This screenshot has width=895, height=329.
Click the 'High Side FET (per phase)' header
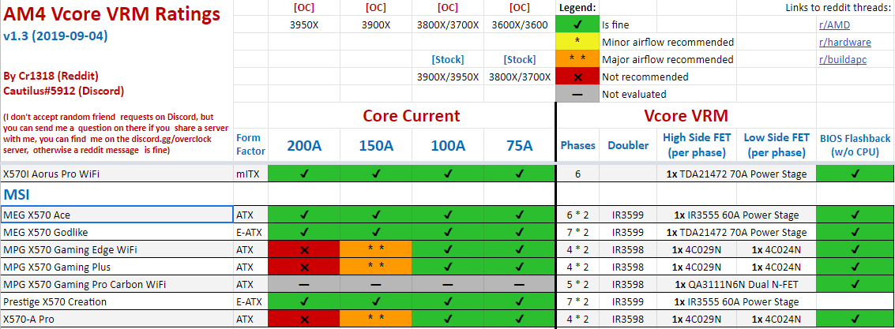(698, 145)
